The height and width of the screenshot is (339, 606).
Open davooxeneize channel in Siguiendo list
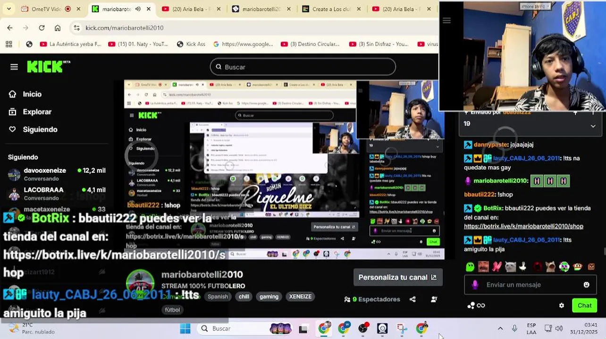[57, 174]
